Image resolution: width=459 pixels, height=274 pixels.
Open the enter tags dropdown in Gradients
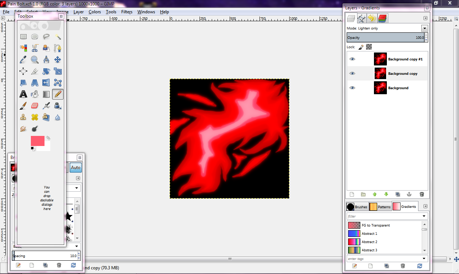pos(424,259)
